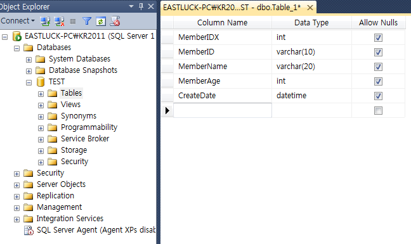Click the Column Name header
411x244 pixels.
click(222, 23)
